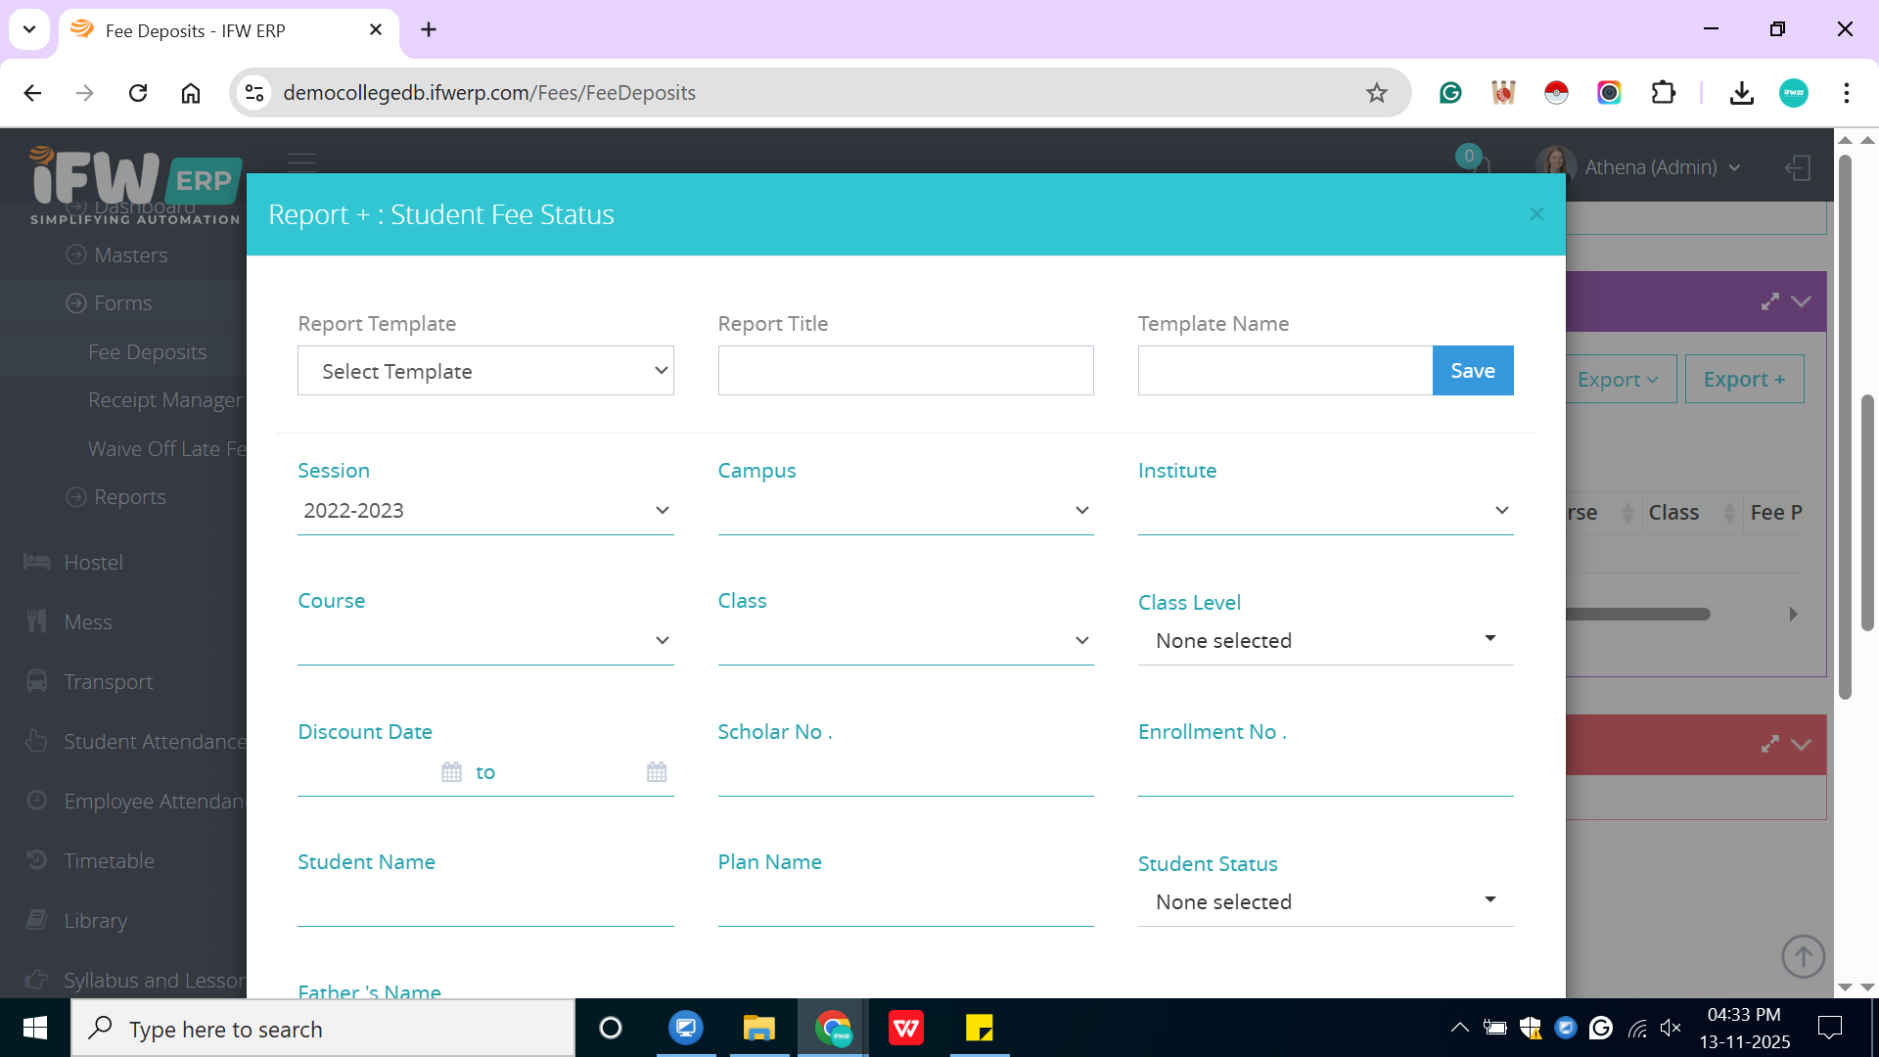This screenshot has height=1057, width=1879.
Task: Open the WPS Office taskbar icon
Action: point(906,1029)
